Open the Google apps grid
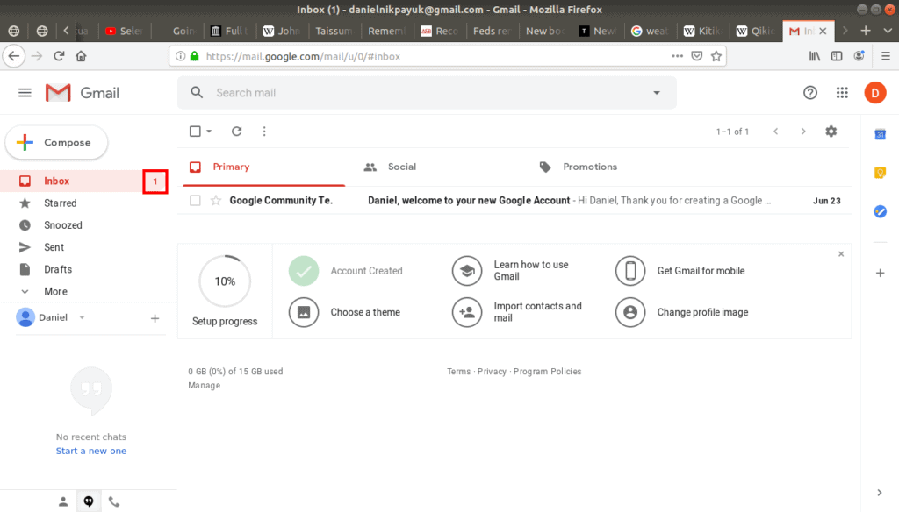 tap(842, 93)
